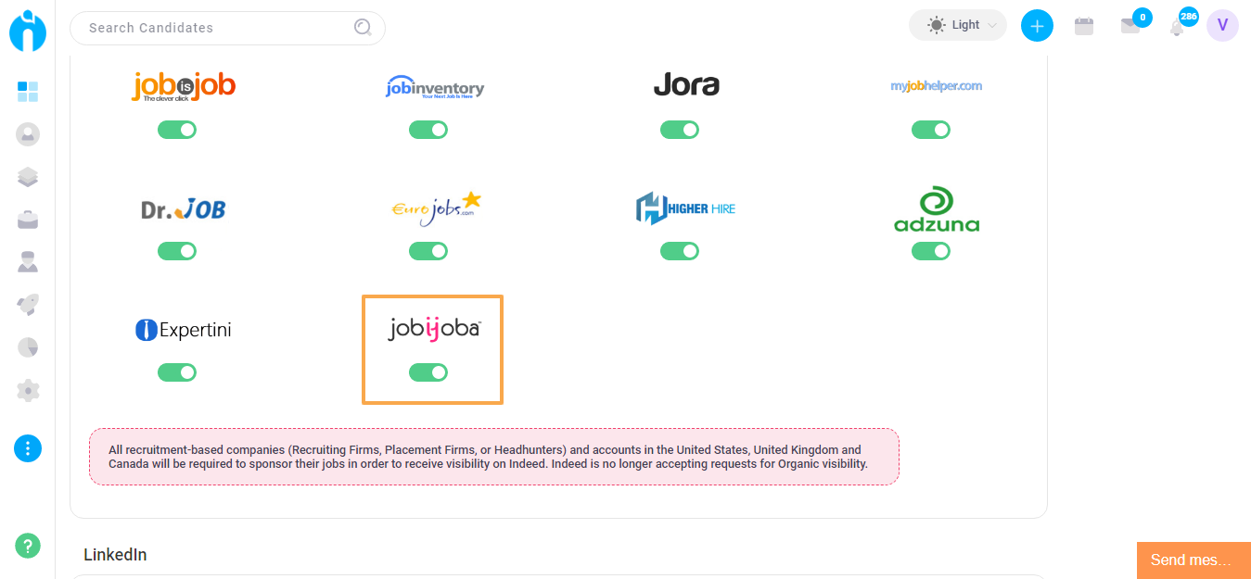This screenshot has width=1251, height=579.
Task: Click the blue plus add button
Action: coord(1037,26)
